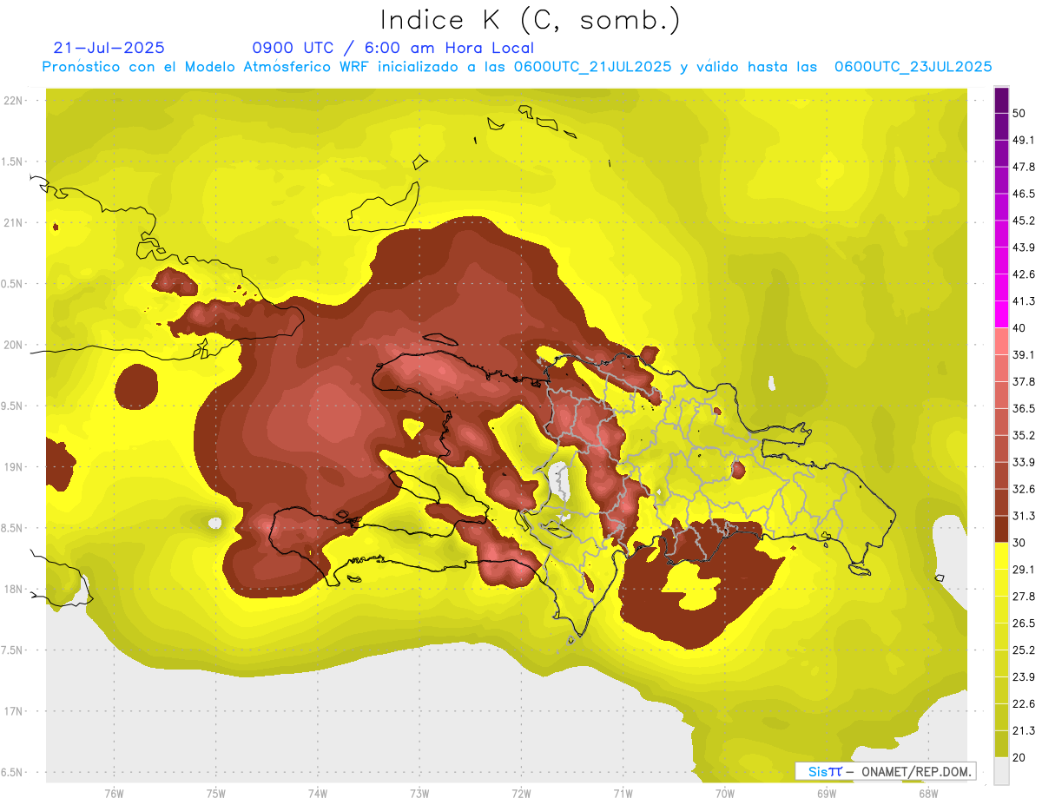Click '0600UTC_21JUL2025' initialization time text
The height and width of the screenshot is (805, 1042).
tap(592, 67)
